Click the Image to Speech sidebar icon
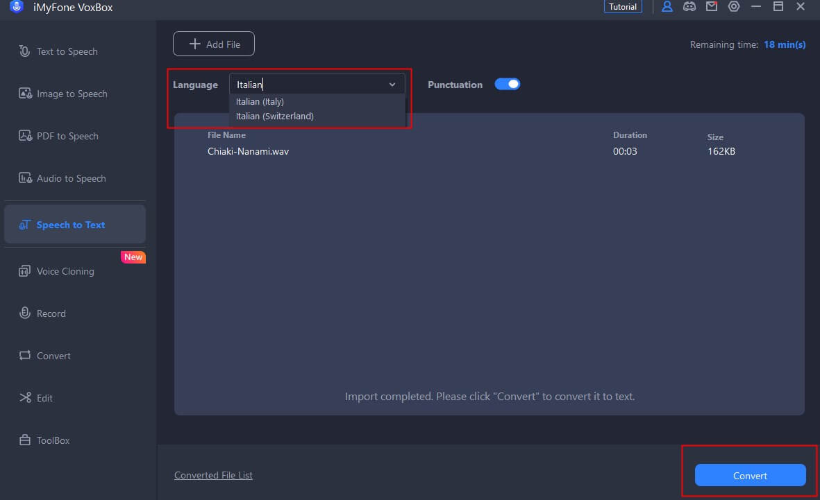 pos(25,94)
